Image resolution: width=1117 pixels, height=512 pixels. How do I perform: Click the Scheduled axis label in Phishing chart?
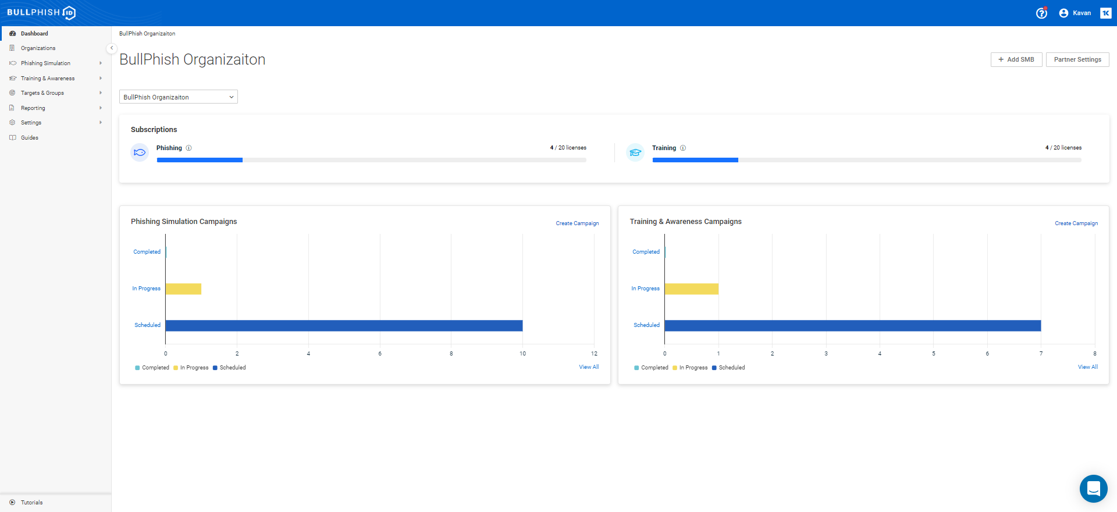pyautogui.click(x=147, y=325)
